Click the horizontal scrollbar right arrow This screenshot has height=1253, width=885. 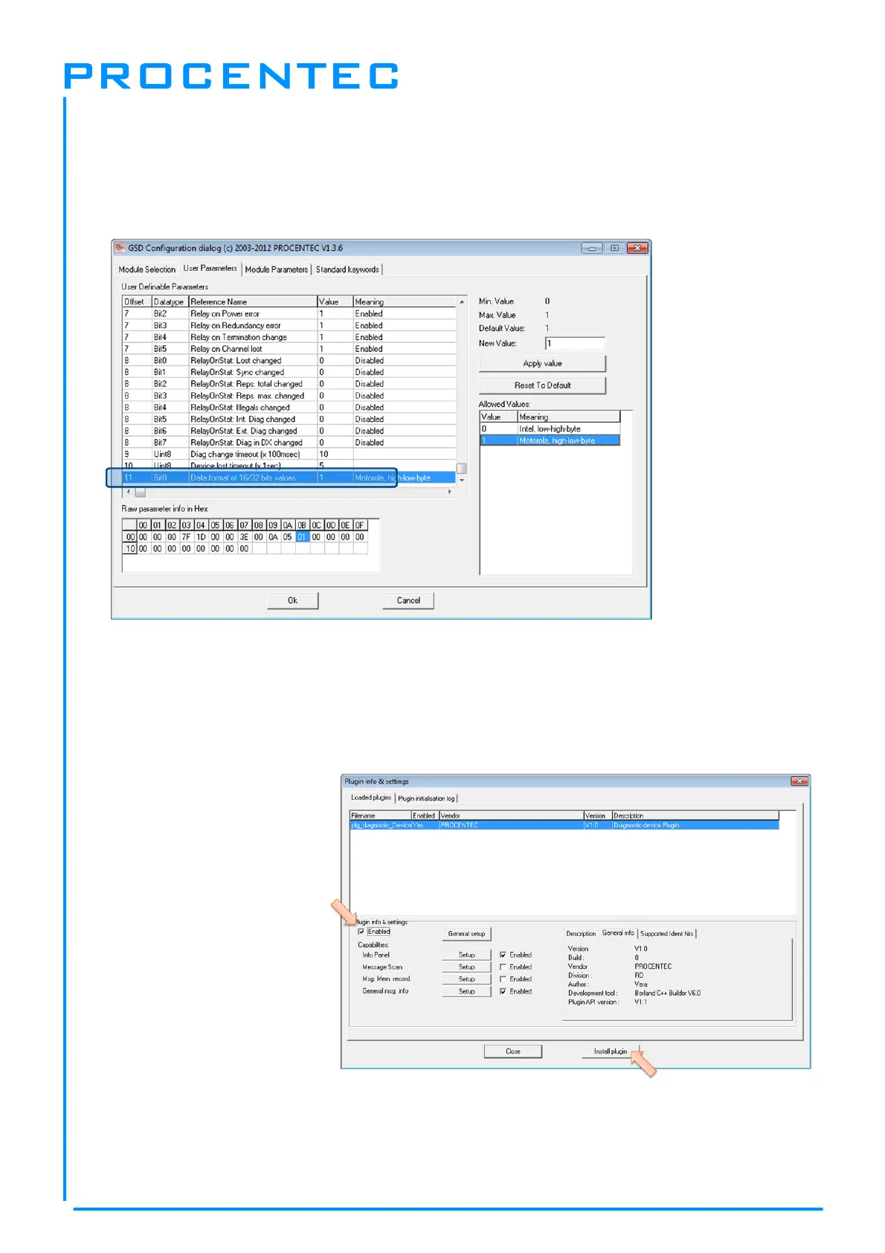pos(450,492)
